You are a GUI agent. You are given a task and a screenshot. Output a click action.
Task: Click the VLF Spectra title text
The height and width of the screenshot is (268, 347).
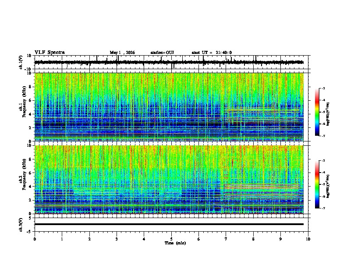click(50, 53)
